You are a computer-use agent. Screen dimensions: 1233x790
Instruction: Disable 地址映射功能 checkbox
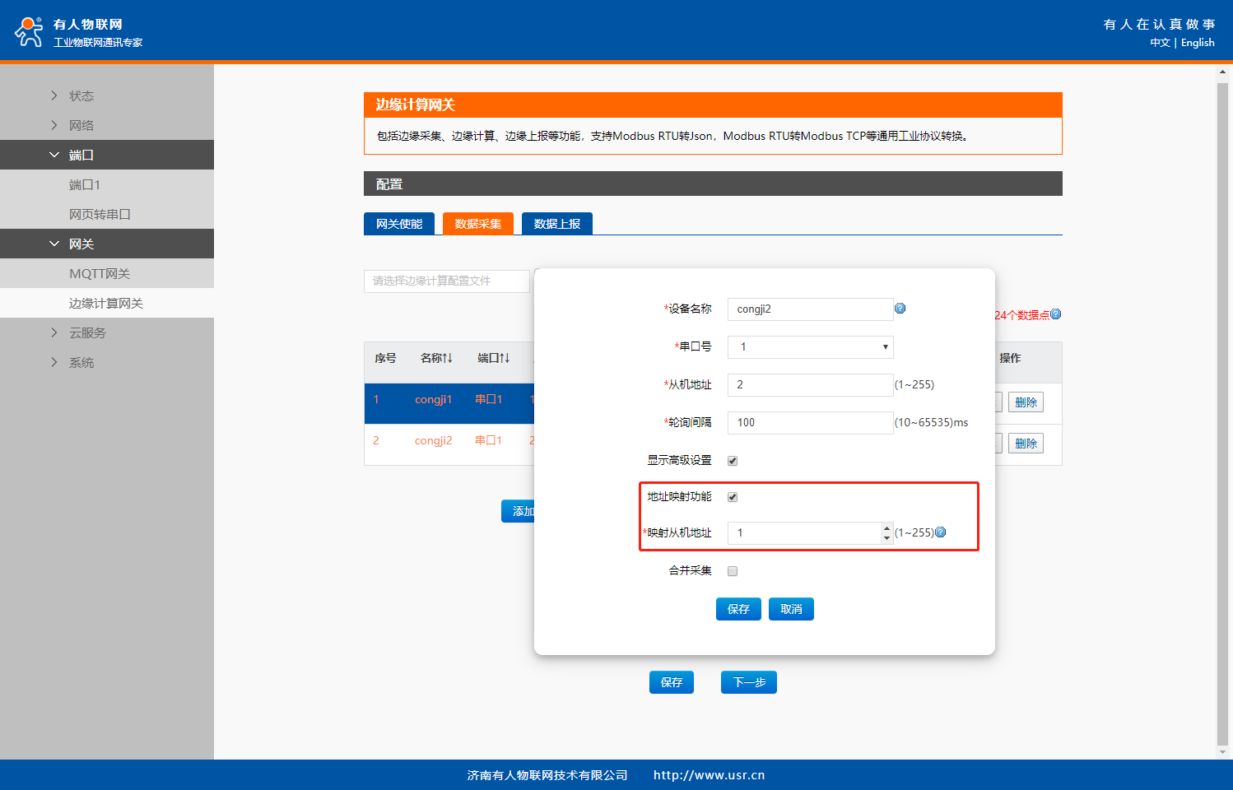[x=733, y=497]
